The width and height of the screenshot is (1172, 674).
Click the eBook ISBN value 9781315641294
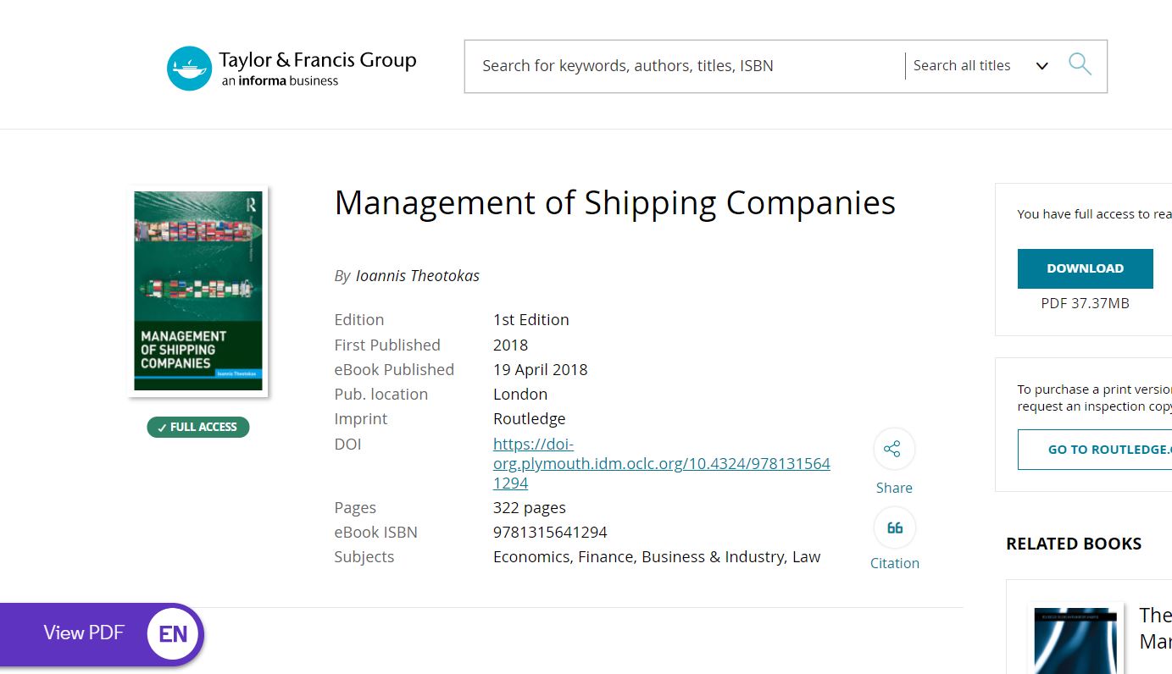tap(550, 533)
